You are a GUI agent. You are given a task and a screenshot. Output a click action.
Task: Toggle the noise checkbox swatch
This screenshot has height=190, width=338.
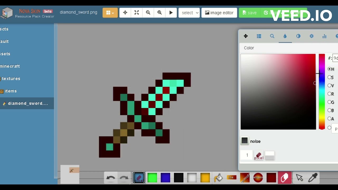coord(245,141)
